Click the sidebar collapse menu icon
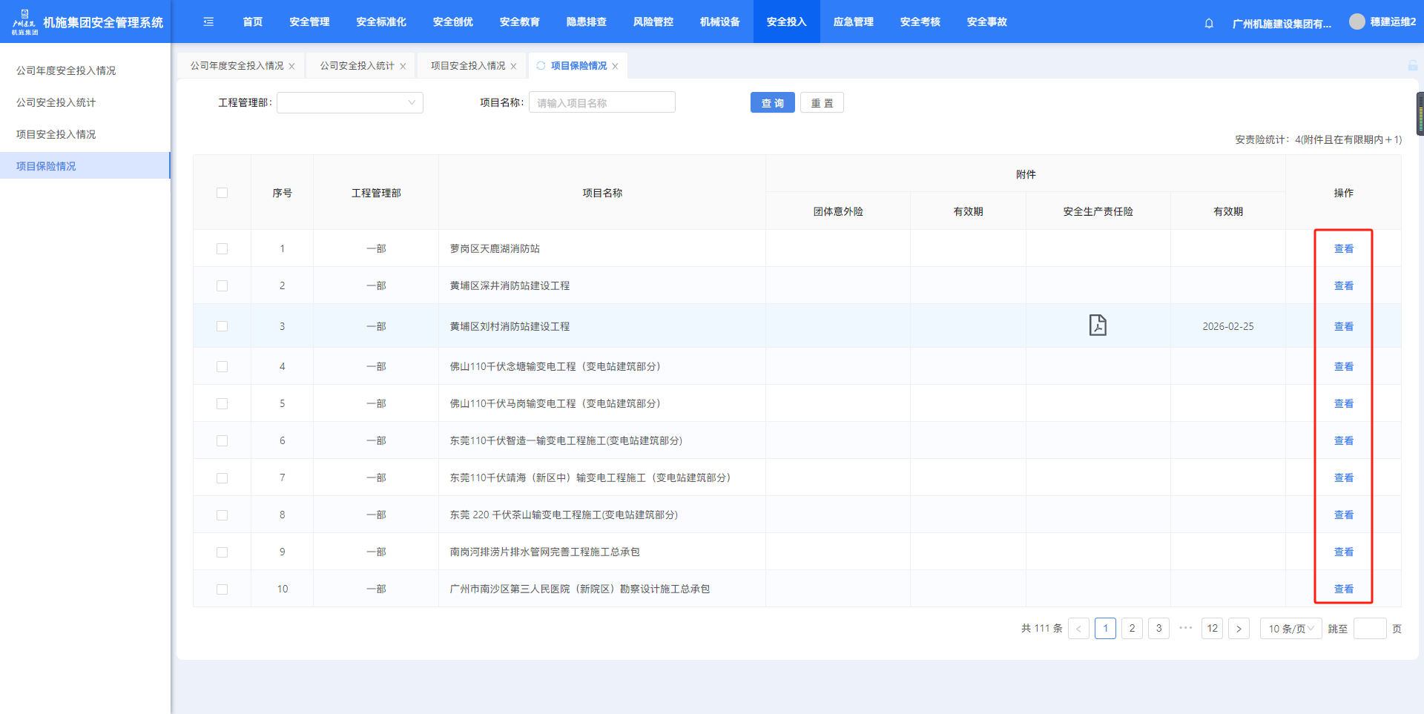1424x714 pixels. [x=208, y=22]
